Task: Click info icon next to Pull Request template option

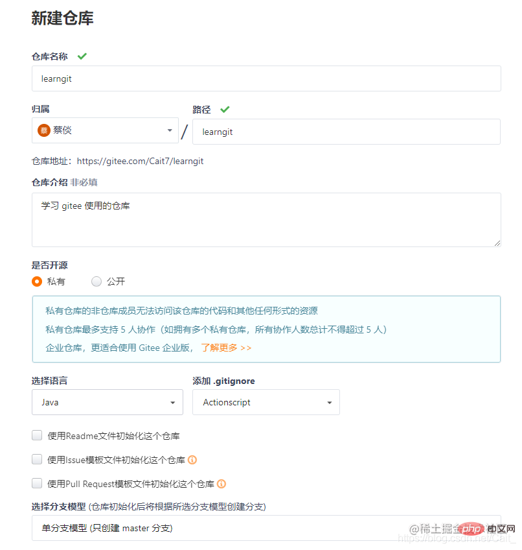Action: click(x=221, y=484)
